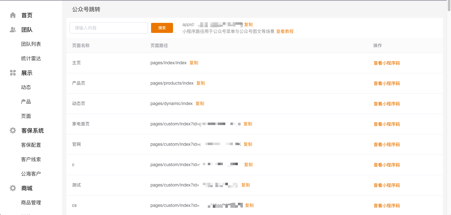Copy the appid value
The height and width of the screenshot is (215, 451).
pyautogui.click(x=248, y=24)
